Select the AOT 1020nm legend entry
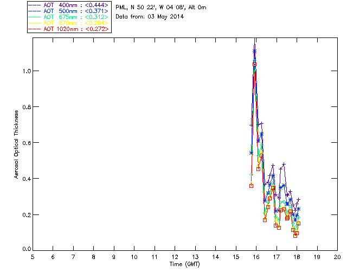Image resolution: width=347 pixels, height=278 pixels. pos(68,29)
